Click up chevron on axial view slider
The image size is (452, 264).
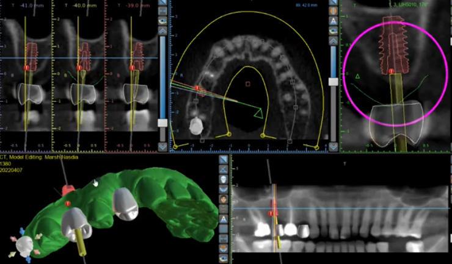(x=333, y=41)
